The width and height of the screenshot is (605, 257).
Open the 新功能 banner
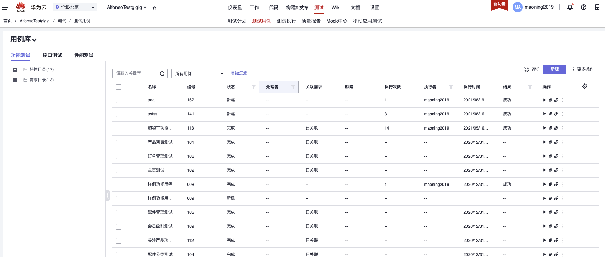click(499, 5)
